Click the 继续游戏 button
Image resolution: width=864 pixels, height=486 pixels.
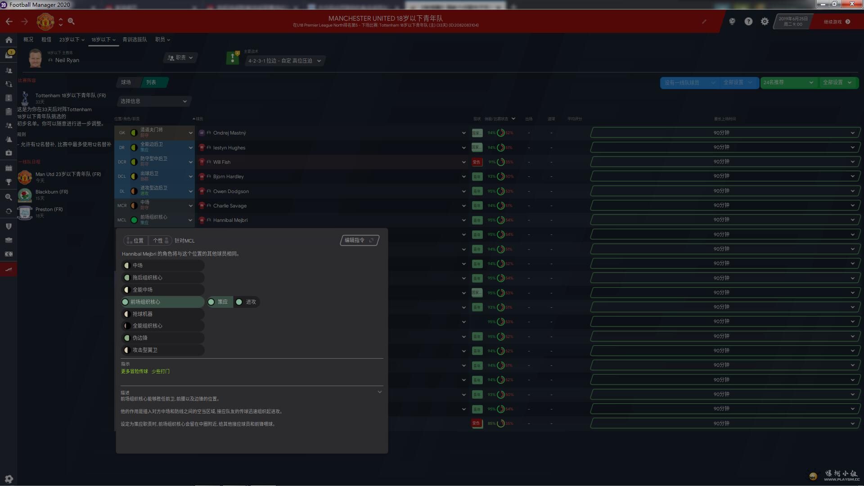[837, 22]
